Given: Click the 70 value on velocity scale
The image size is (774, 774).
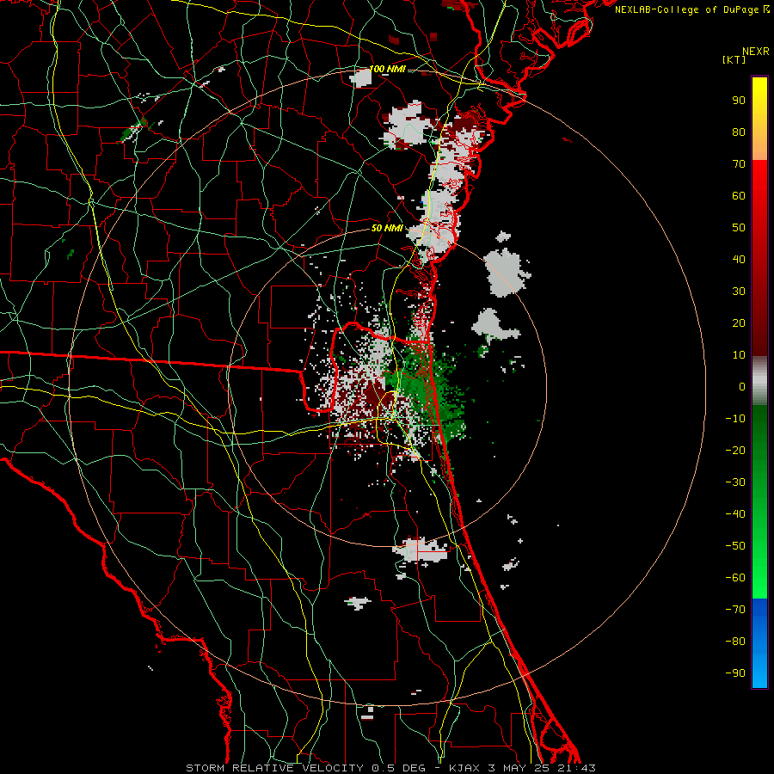Looking at the screenshot, I should click(739, 164).
